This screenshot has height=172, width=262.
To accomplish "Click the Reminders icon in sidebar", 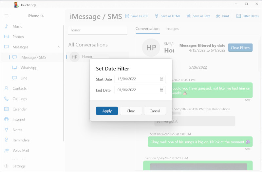I will tap(6, 140).
